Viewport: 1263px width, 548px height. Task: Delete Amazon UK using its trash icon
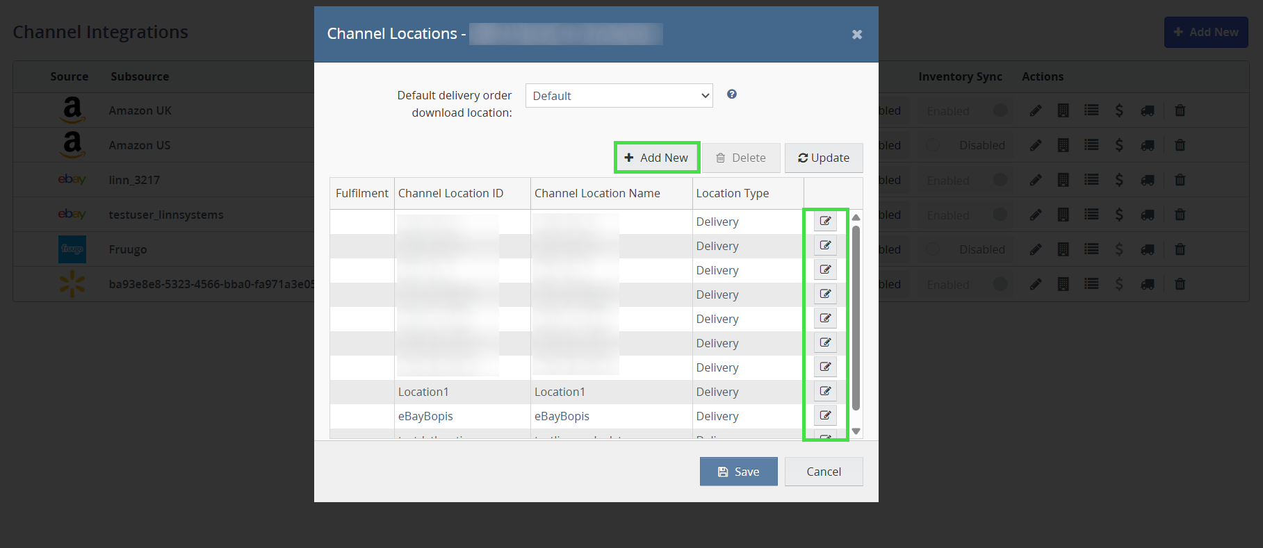click(1180, 110)
